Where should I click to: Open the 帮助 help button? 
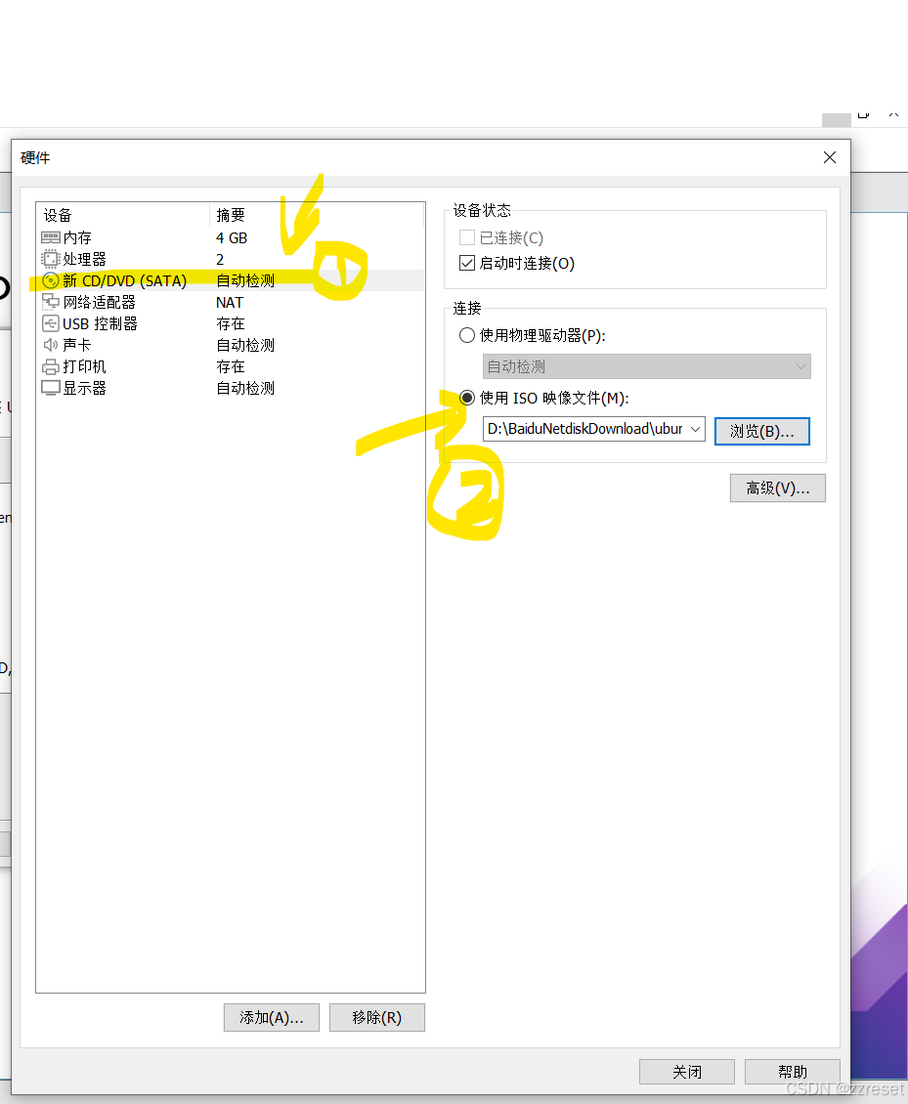(x=792, y=1071)
